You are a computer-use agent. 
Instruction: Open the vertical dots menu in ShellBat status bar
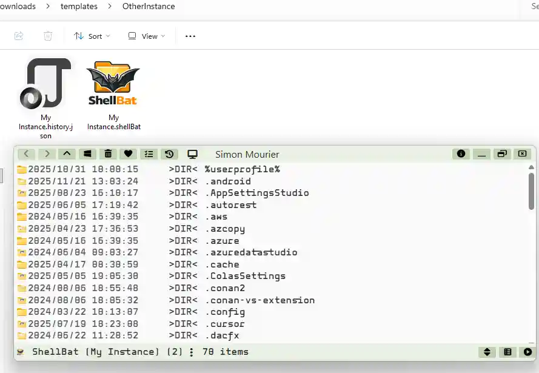coord(192,352)
